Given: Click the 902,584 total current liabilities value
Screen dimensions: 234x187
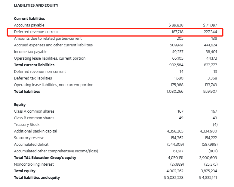Looking at the screenshot, I should [x=177, y=65].
